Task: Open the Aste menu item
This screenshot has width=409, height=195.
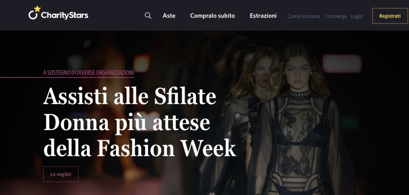Action: coord(169,16)
